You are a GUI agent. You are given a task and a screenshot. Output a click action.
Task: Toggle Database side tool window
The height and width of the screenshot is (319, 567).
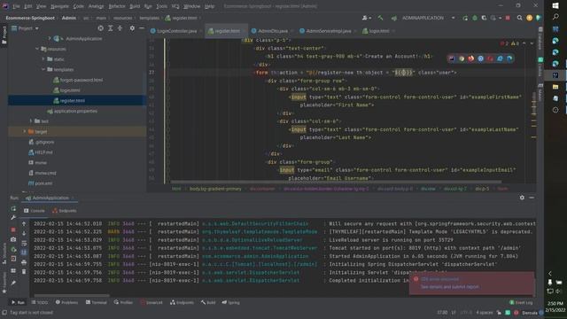pyautogui.click(x=540, y=38)
